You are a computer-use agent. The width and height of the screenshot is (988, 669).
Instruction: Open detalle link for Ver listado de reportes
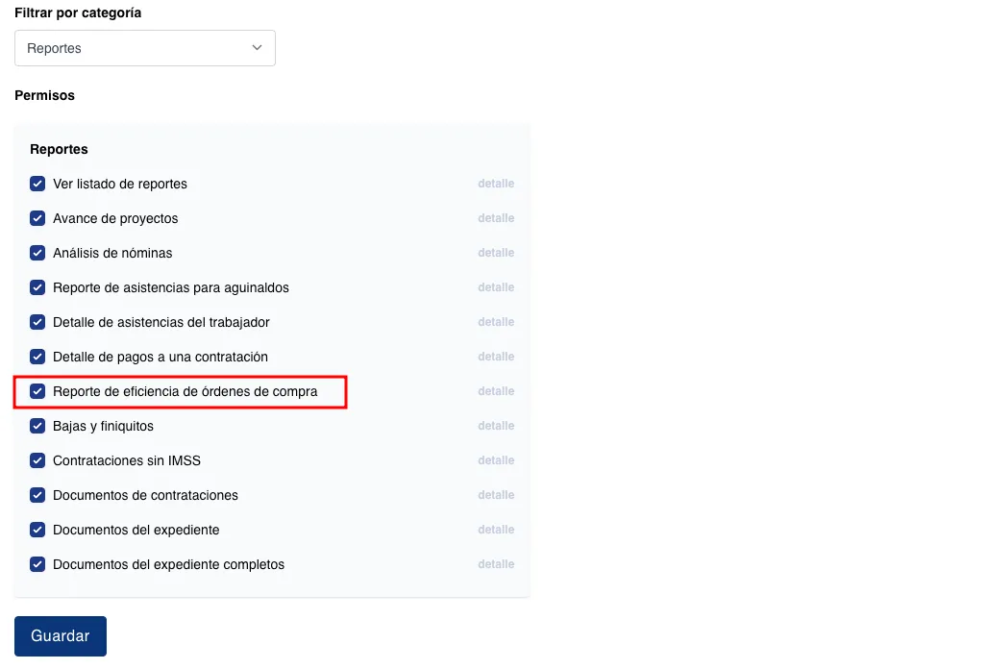pos(496,184)
